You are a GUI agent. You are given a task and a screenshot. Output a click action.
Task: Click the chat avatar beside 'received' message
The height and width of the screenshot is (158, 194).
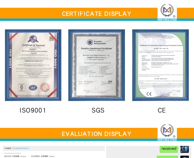pyautogui.click(x=184, y=149)
